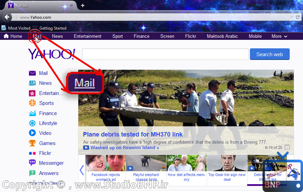
Task: Open the Mail link in left sidebar
Action: [x=43, y=73]
